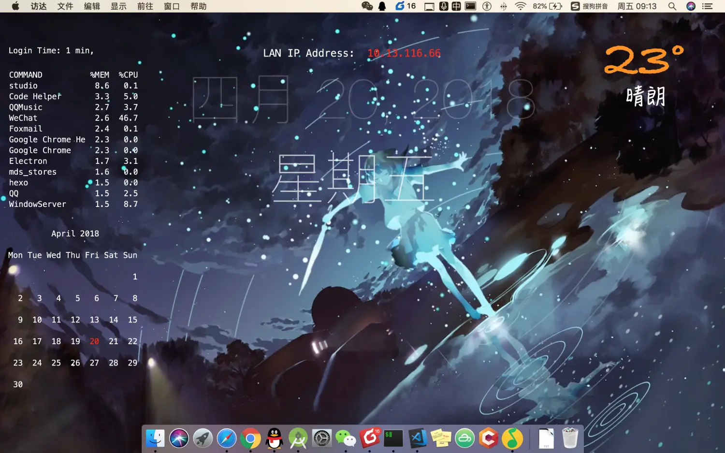Viewport: 725px width, 453px height.
Task: Open Google Chrome from the Dock
Action: pyautogui.click(x=250, y=438)
